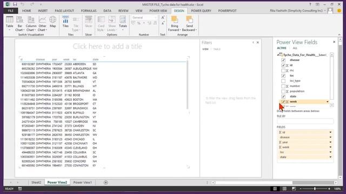
Task: Switch to Page Break Preview in status bar
Action: click(294, 189)
